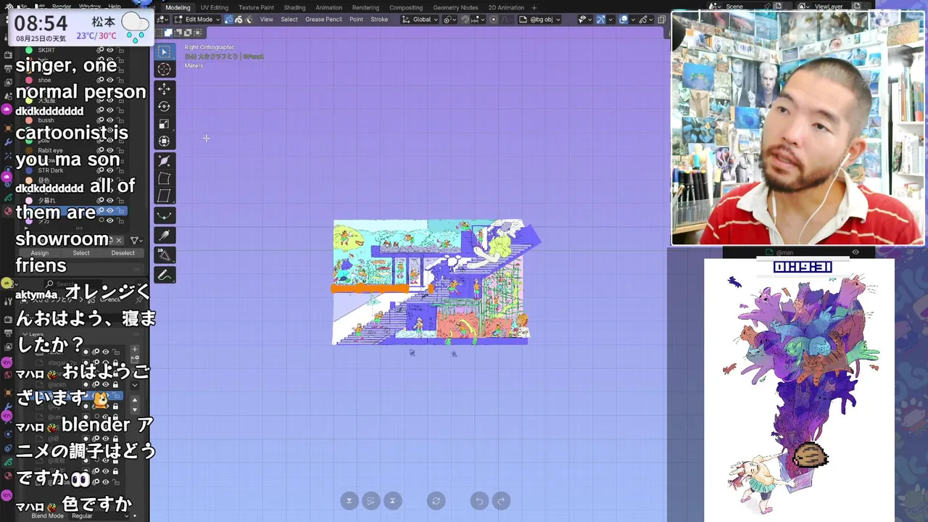Select the curve-with-points tool icon
The height and width of the screenshot is (522, 928).
click(x=165, y=216)
